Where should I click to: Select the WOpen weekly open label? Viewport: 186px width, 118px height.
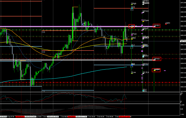pyautogui.click(x=146, y=21)
